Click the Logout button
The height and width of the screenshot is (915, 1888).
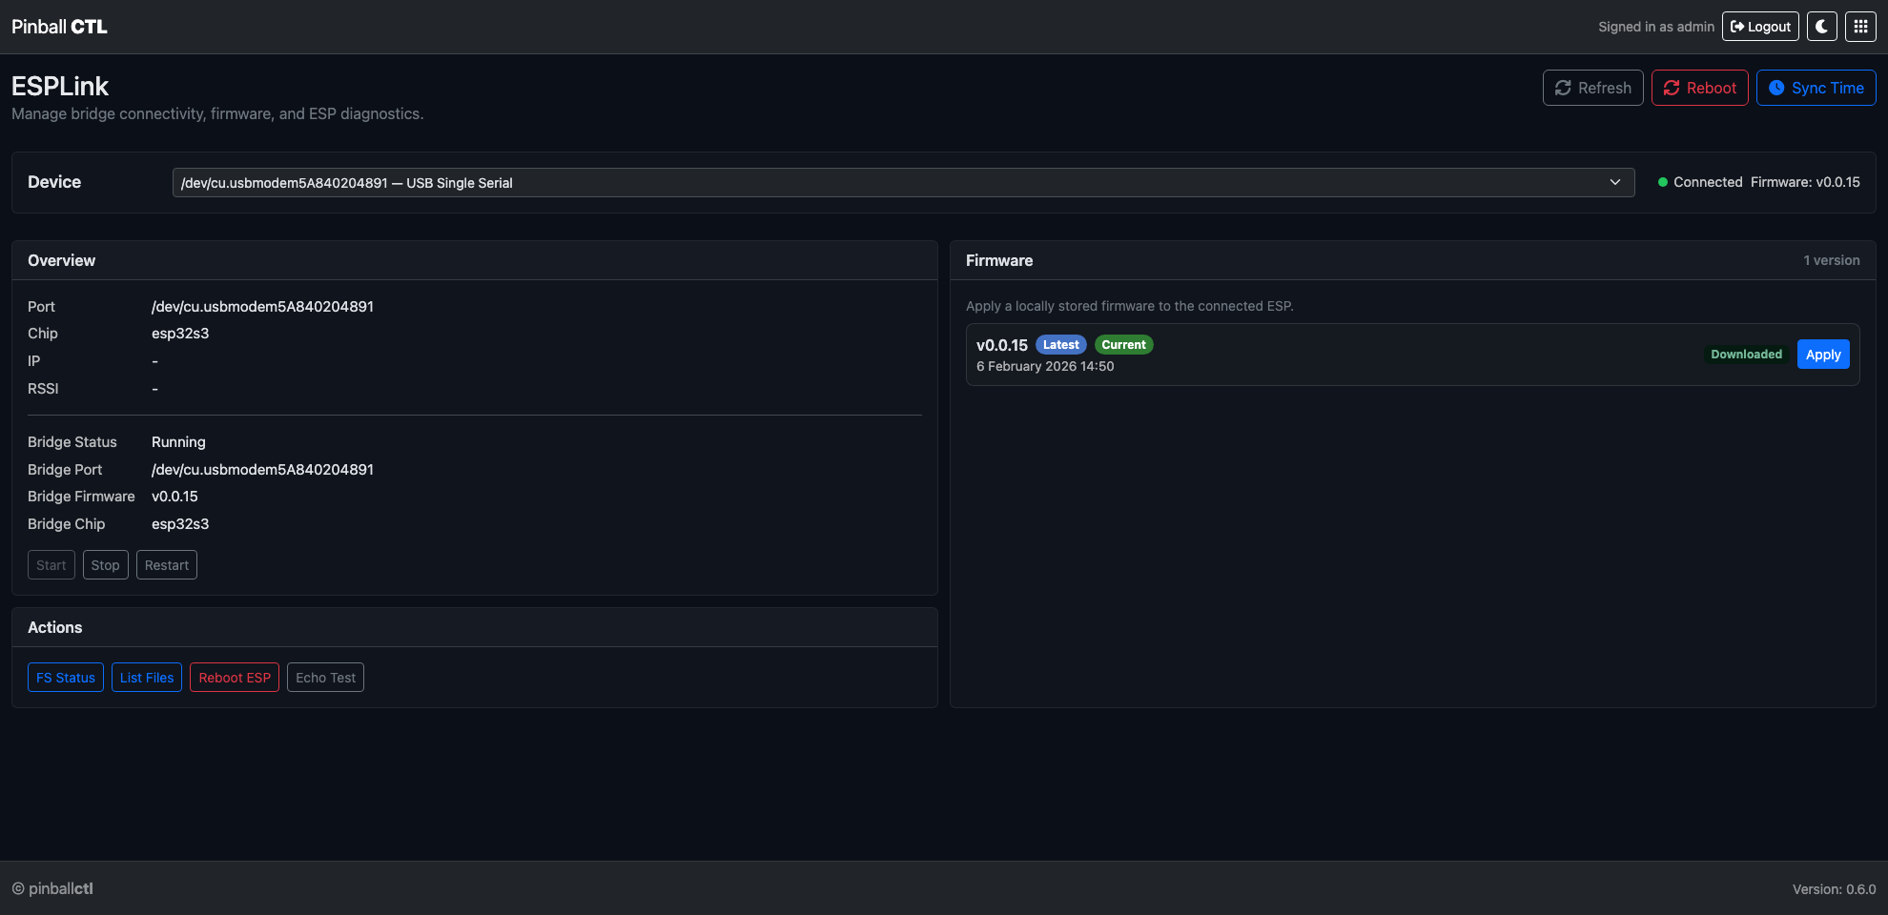coord(1760,27)
